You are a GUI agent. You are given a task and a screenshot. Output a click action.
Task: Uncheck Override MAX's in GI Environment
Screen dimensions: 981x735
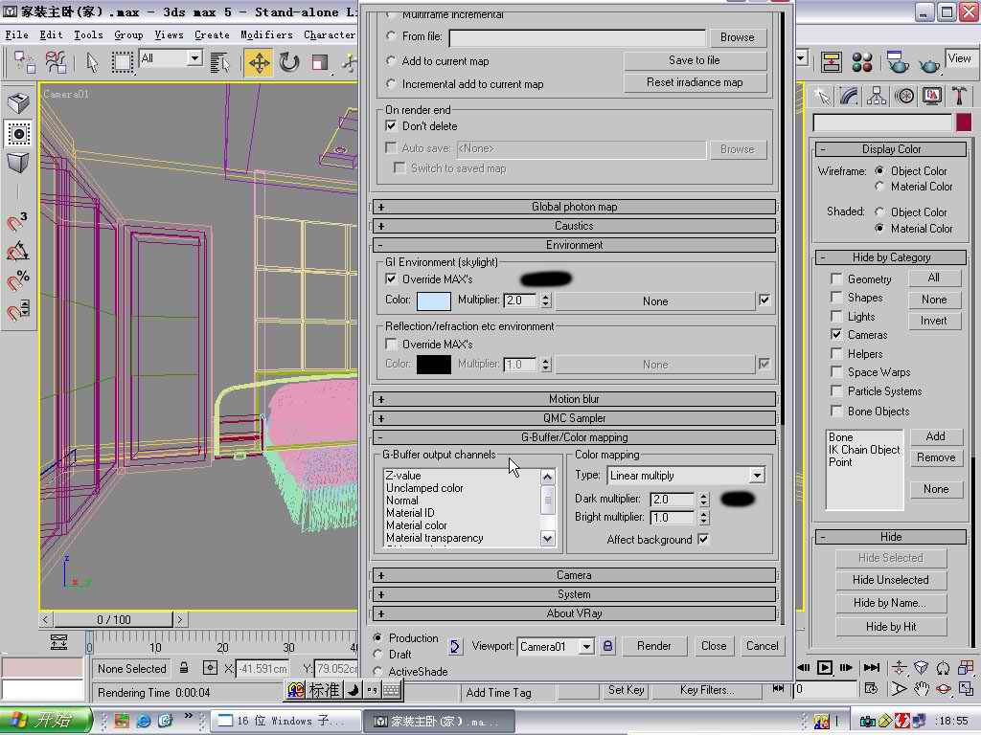point(391,279)
